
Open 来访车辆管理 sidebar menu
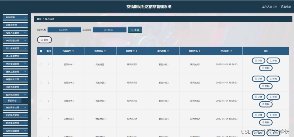coord(15,64)
